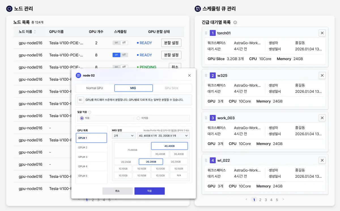The width and height of the screenshot is (340, 211).
Task: Go to next page in queue pagination
Action: click(x=283, y=199)
